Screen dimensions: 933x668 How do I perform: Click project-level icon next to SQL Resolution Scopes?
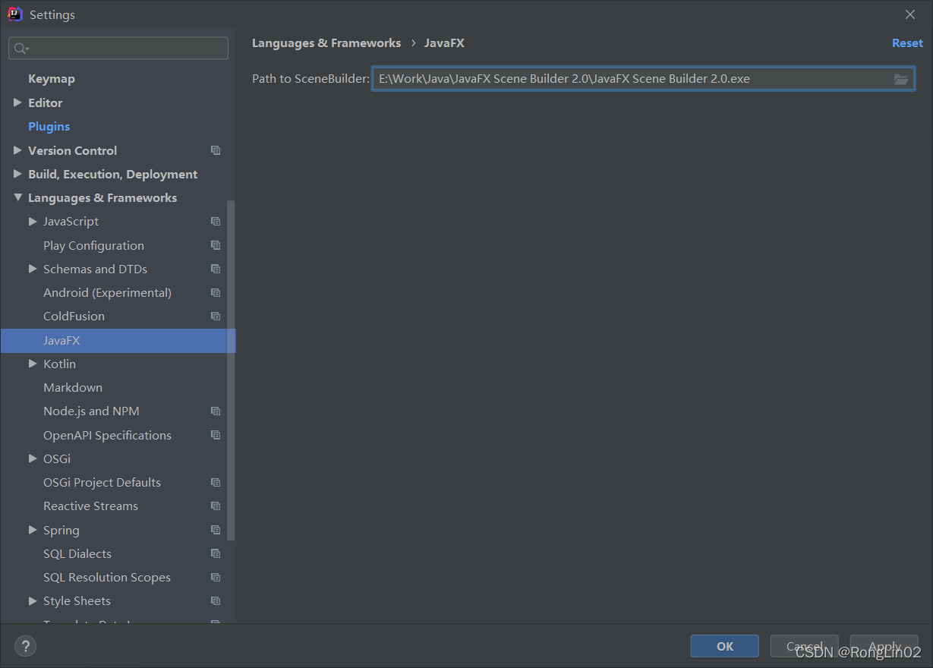click(x=216, y=577)
